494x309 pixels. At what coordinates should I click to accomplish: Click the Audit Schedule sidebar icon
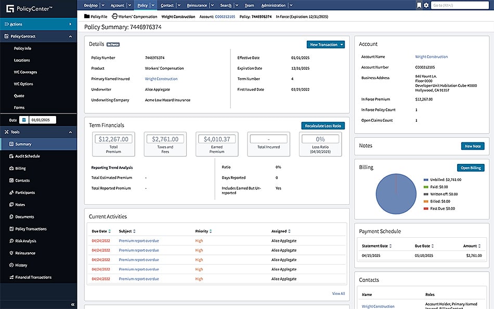click(x=11, y=156)
